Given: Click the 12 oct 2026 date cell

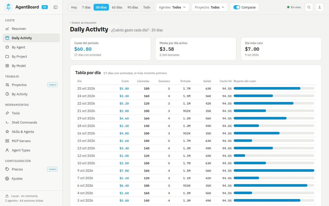Looking at the screenshot, I should coord(86,156).
